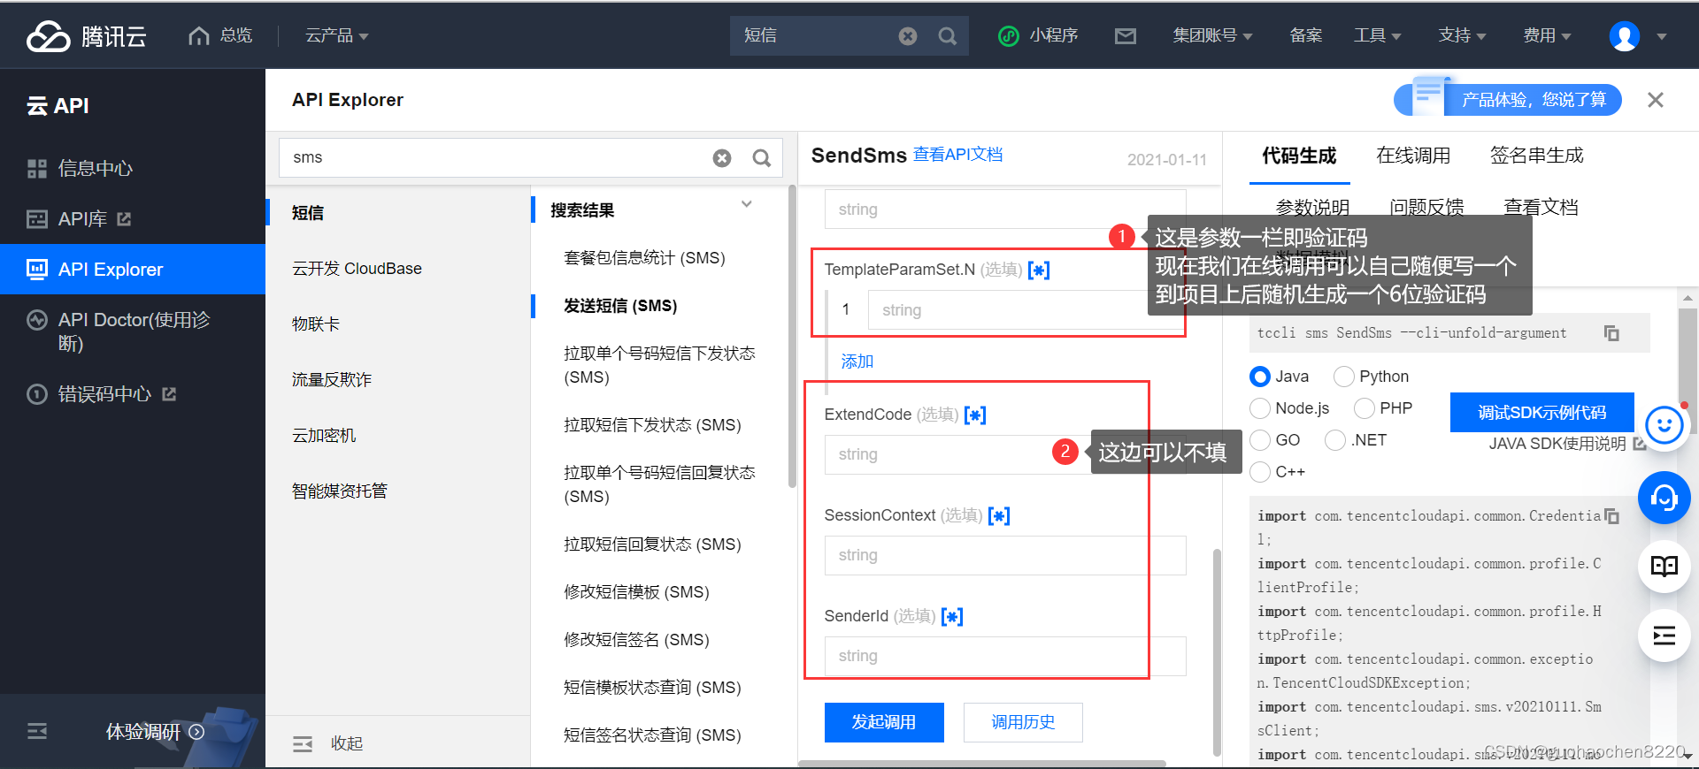1699x769 pixels.
Task: Clear the top 短信 search box
Action: (908, 36)
